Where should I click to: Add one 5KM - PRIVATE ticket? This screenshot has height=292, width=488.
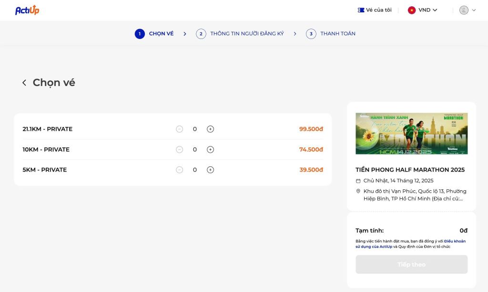coord(210,170)
